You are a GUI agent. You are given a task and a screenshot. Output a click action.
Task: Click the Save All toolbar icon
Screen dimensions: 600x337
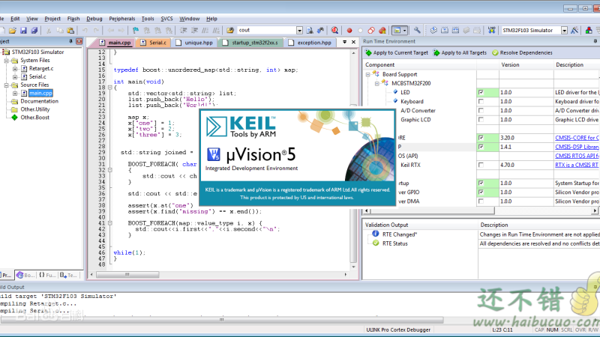coord(34,30)
